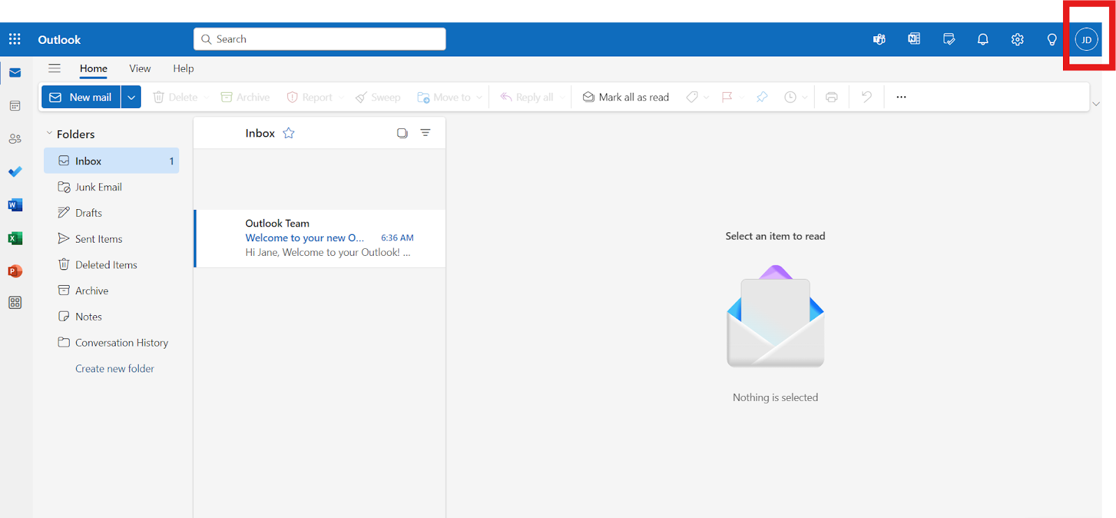Open the Outlook Team welcome email
Screen dimensions: 1116x518
tap(319, 238)
